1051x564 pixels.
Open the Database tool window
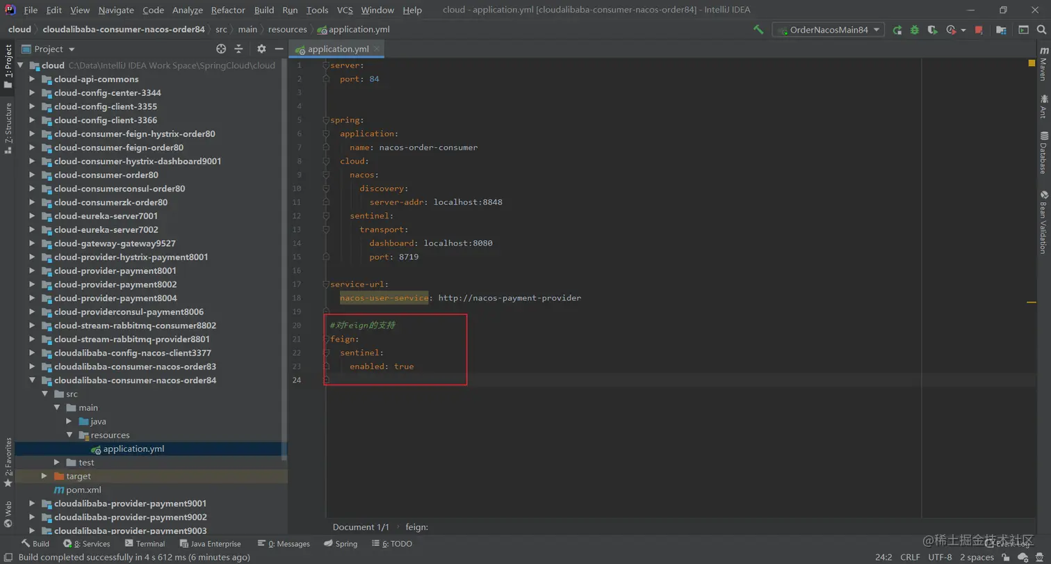pyautogui.click(x=1043, y=152)
